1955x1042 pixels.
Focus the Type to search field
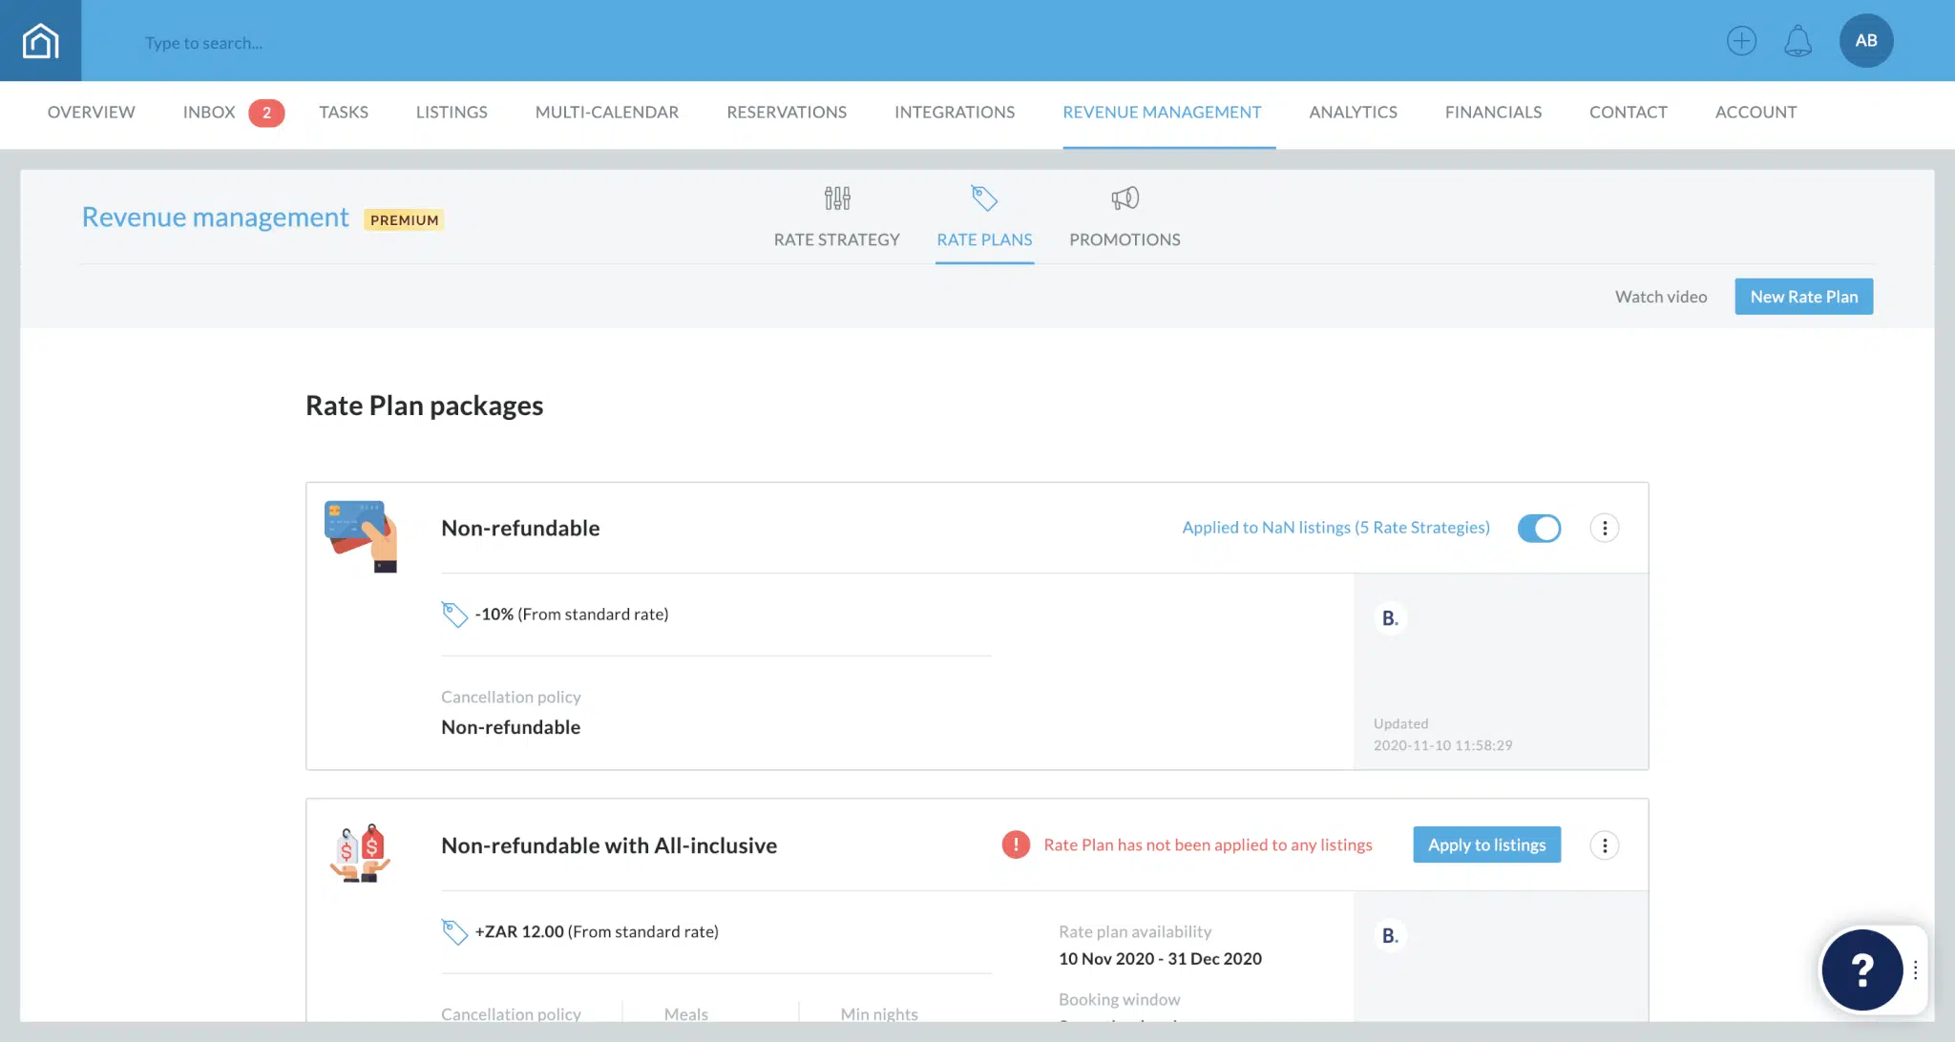click(203, 43)
